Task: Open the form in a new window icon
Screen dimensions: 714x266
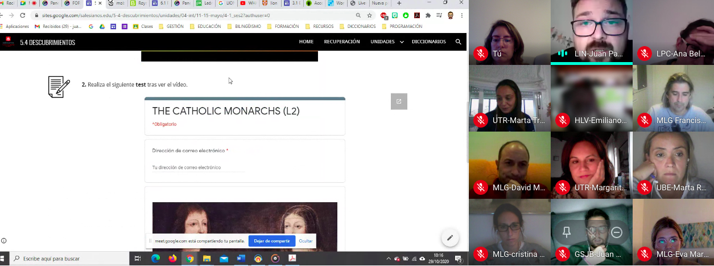Action: 399,101
